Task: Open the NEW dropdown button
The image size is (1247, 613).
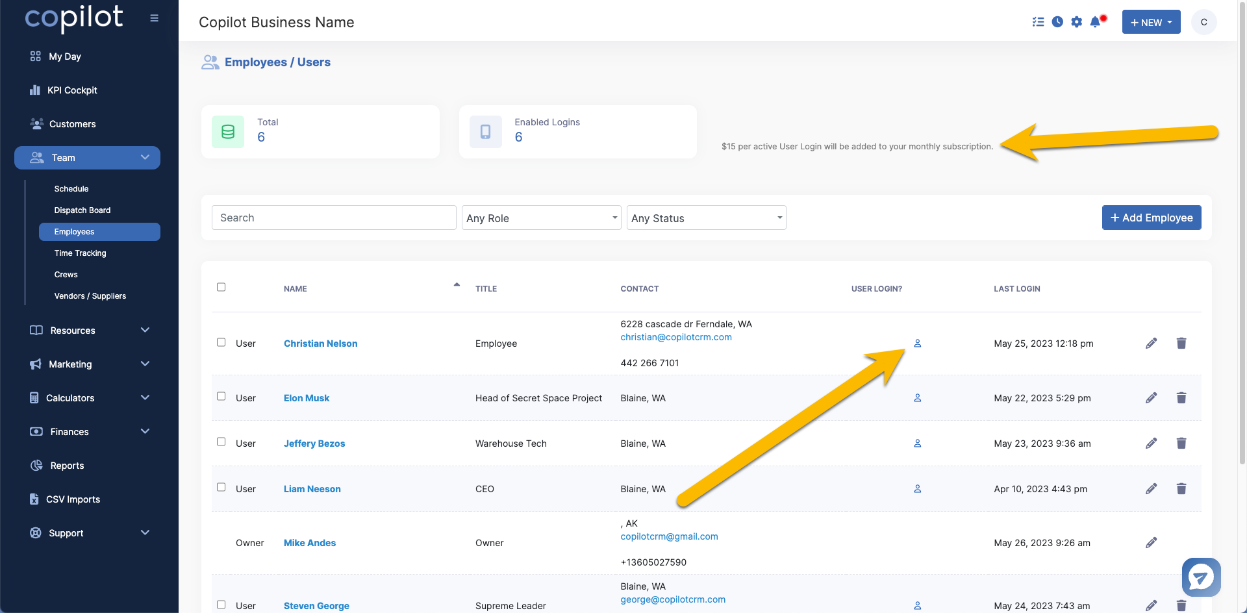Action: (1151, 22)
